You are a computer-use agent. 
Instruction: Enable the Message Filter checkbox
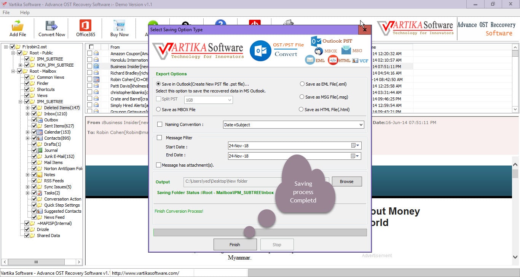(x=160, y=138)
